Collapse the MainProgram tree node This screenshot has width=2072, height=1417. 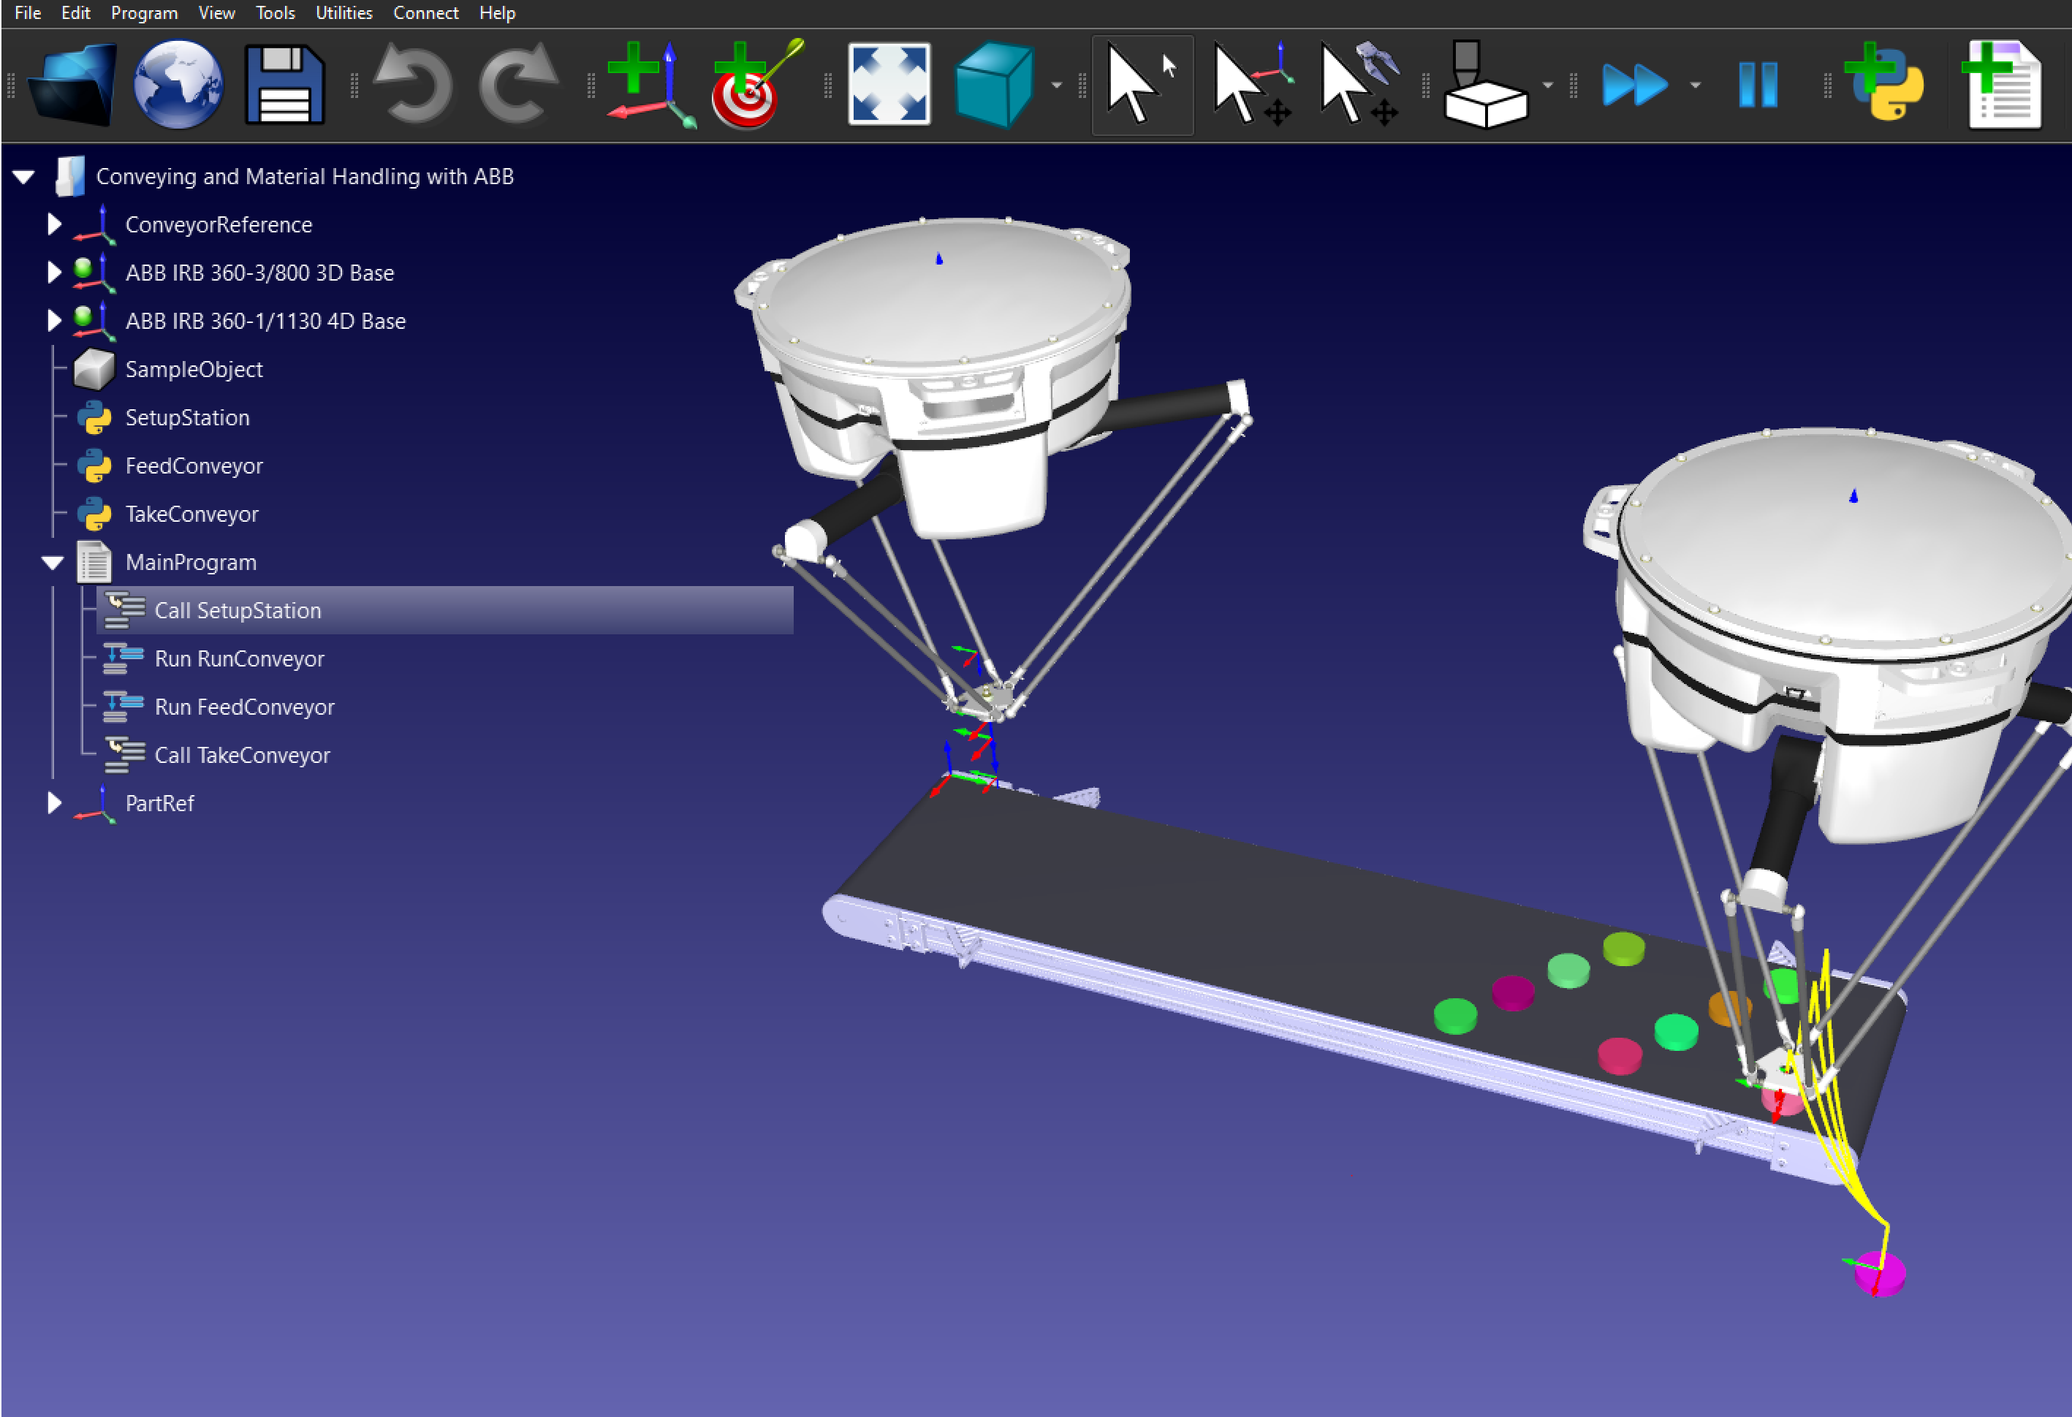coord(53,563)
